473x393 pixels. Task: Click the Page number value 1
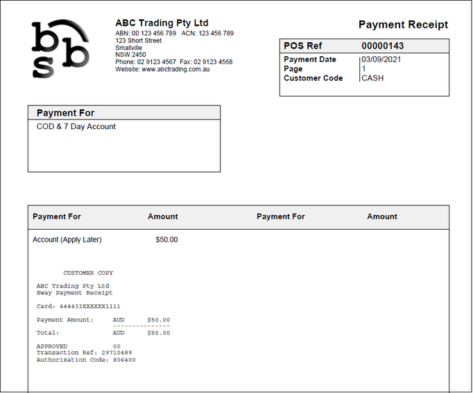point(363,69)
